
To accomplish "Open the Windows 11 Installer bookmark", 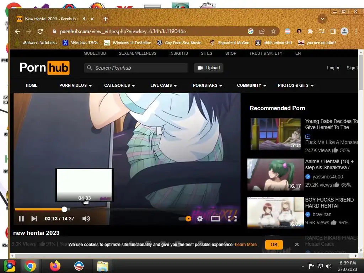I will [128, 43].
